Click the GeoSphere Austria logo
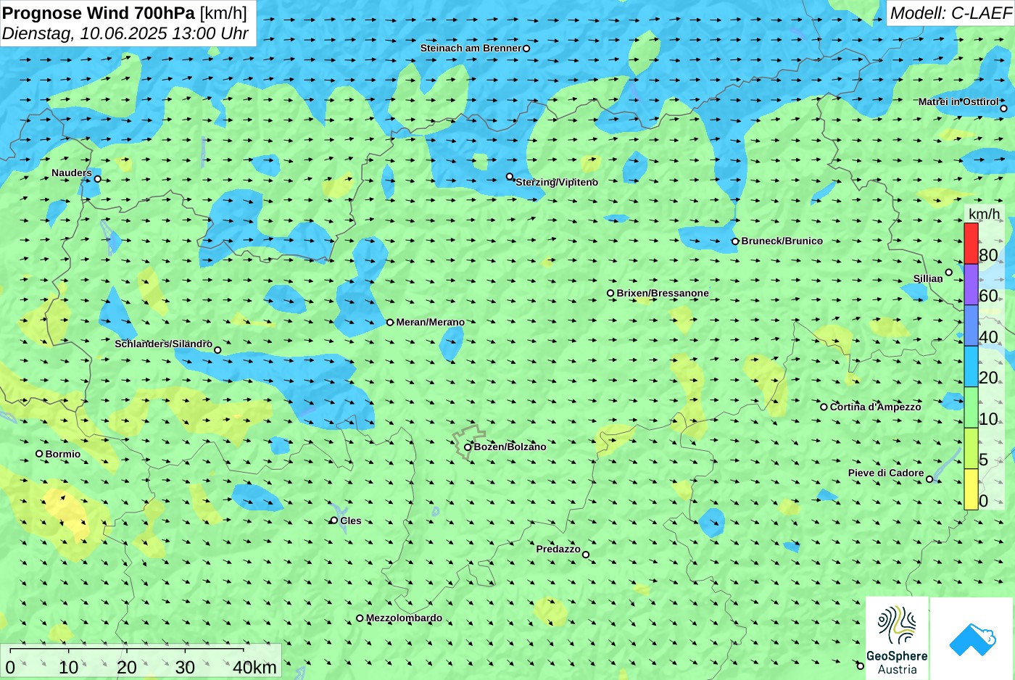1015x680 pixels. (897, 638)
